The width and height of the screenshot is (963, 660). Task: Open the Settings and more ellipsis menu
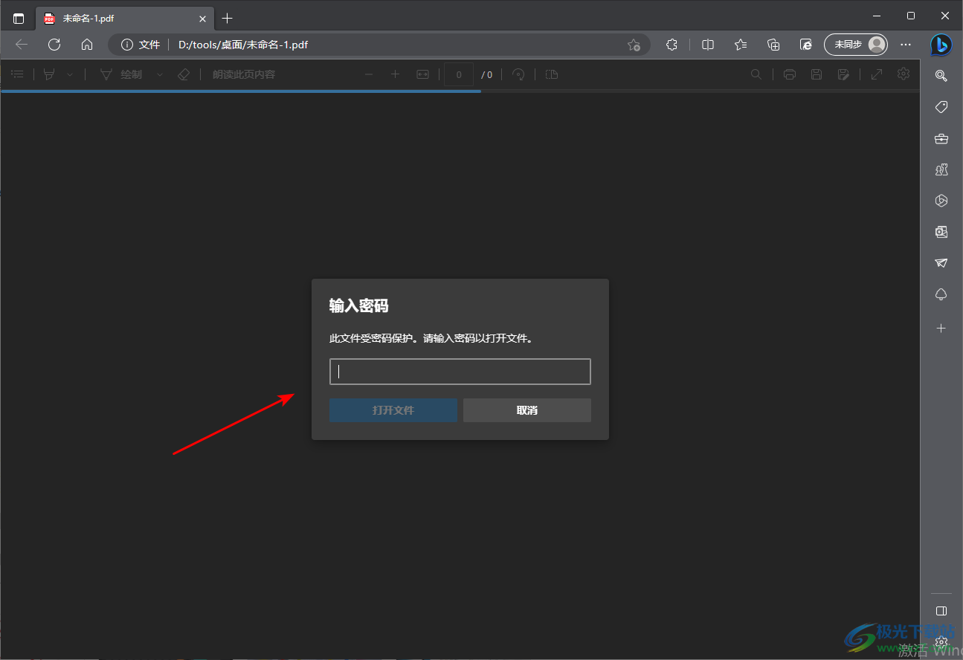906,45
